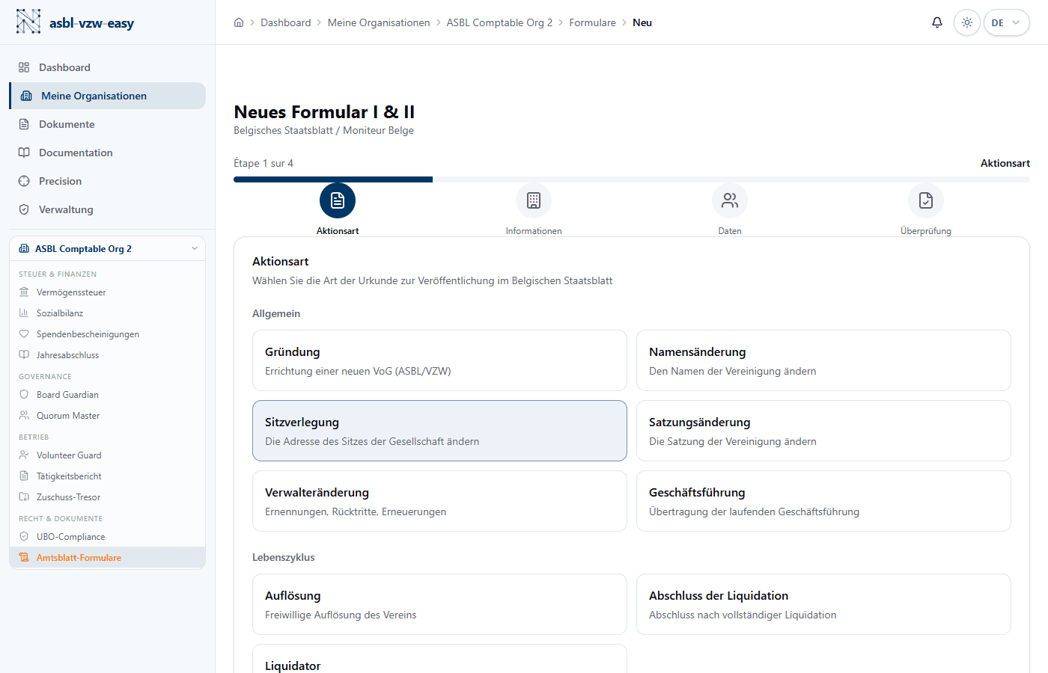Click Dokumente file icon in sidebar
The width and height of the screenshot is (1048, 673).
pos(24,124)
